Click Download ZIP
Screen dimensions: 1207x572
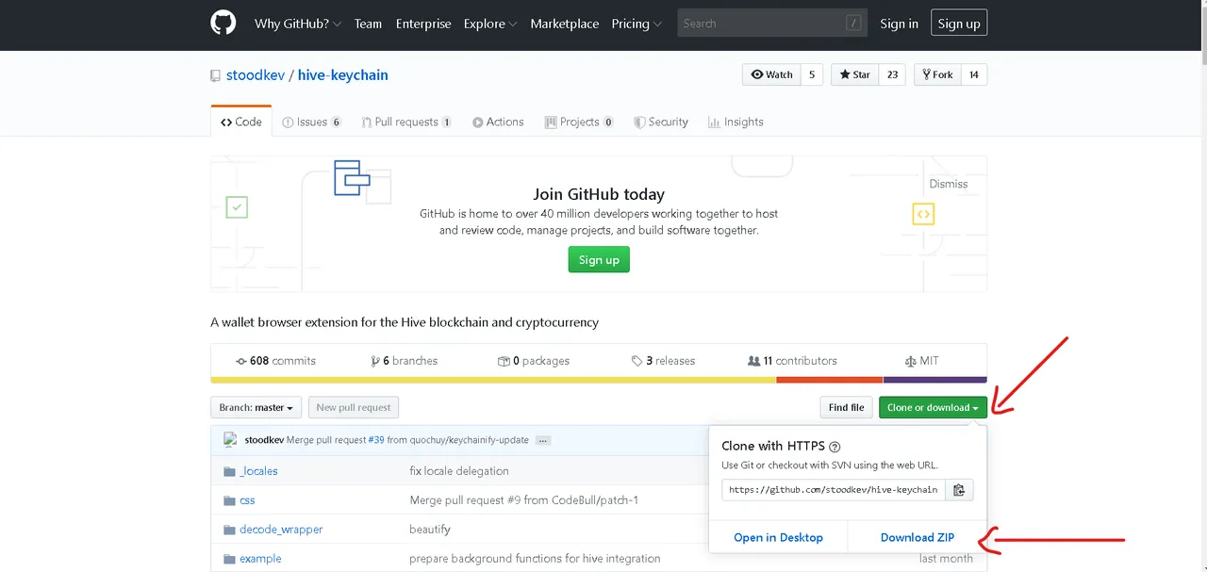(x=918, y=537)
